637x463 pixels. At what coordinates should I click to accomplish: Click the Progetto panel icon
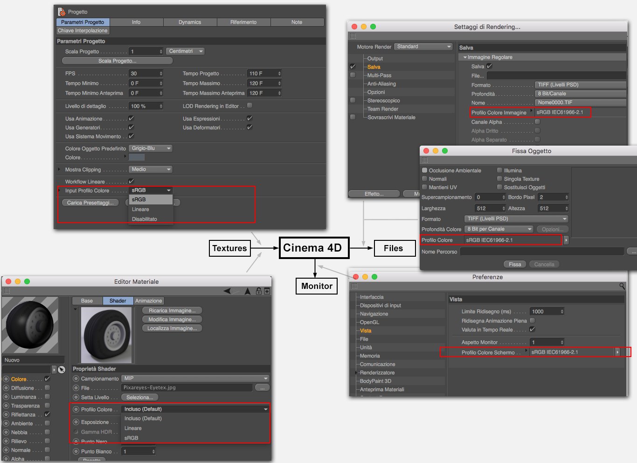tap(62, 12)
